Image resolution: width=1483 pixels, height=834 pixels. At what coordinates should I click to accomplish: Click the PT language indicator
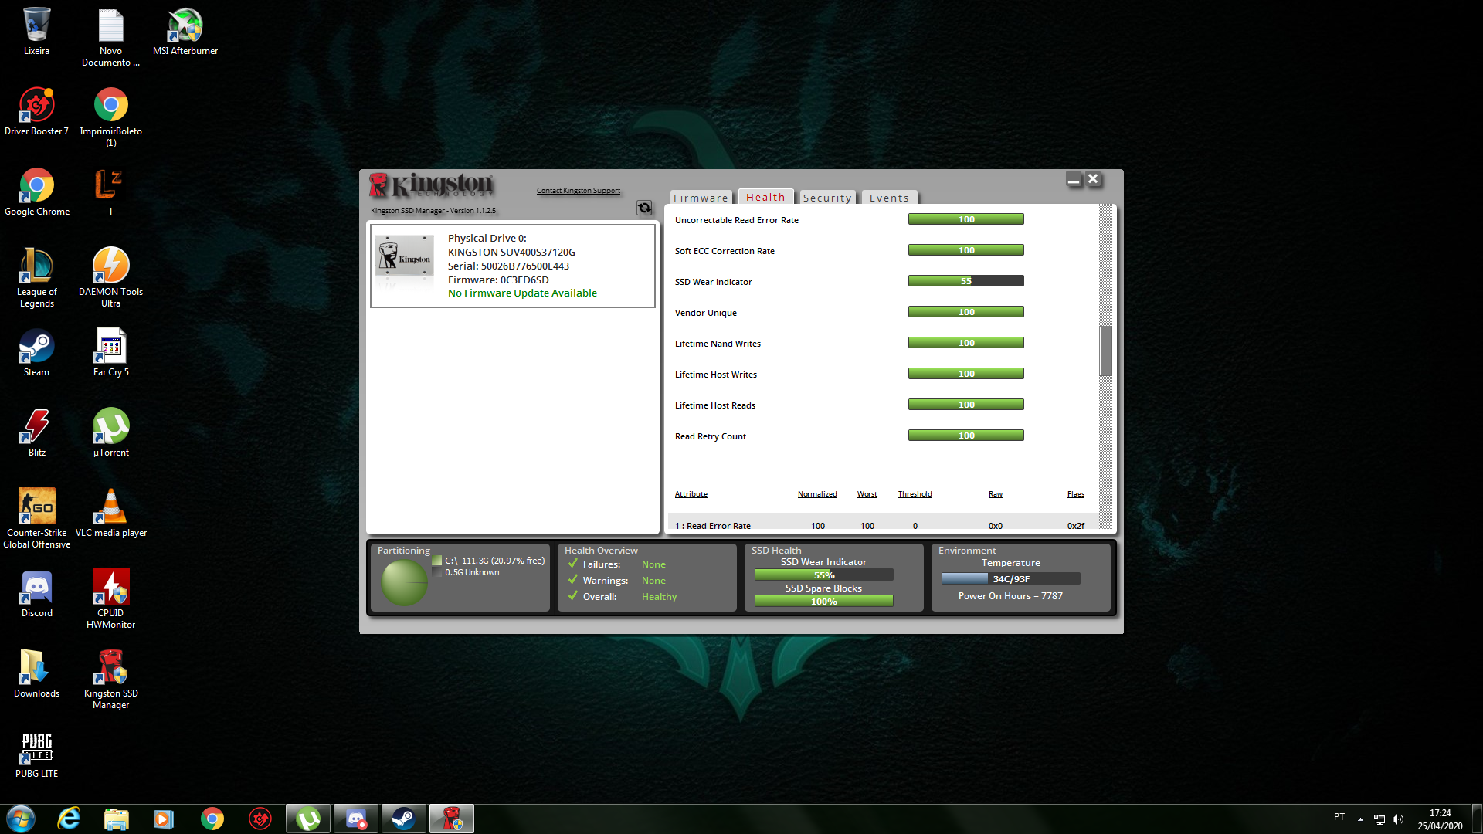click(x=1339, y=817)
